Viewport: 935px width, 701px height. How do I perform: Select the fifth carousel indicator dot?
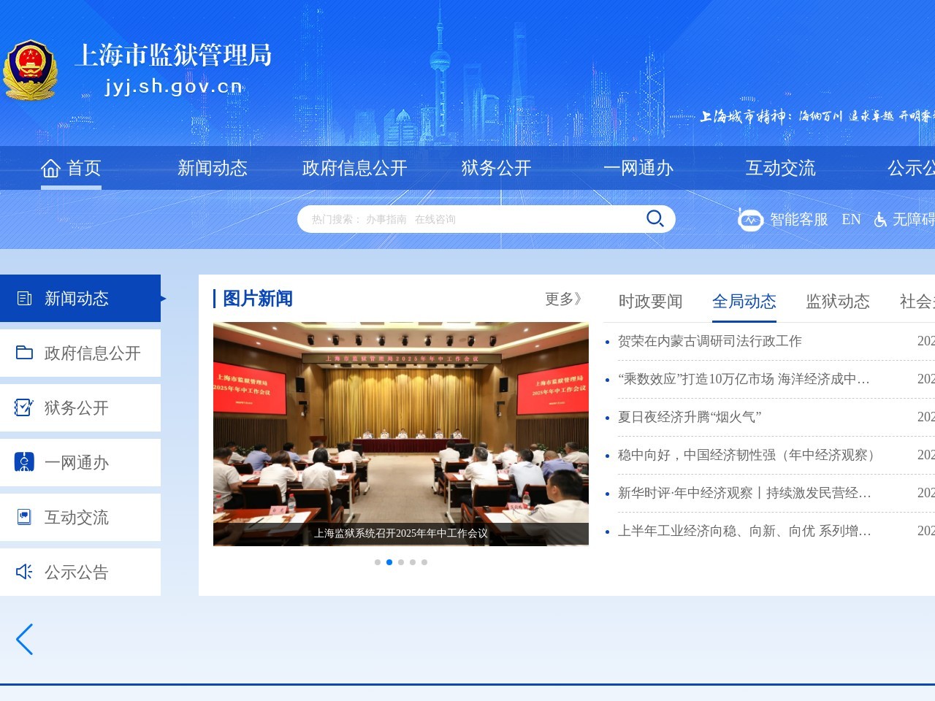(424, 562)
